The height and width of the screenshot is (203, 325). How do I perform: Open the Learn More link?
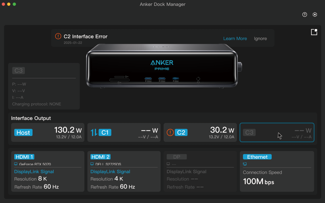click(235, 39)
